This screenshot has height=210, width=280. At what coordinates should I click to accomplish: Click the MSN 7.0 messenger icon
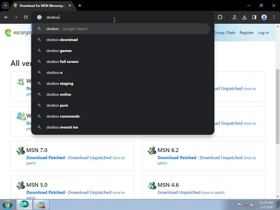pyautogui.click(x=21, y=151)
